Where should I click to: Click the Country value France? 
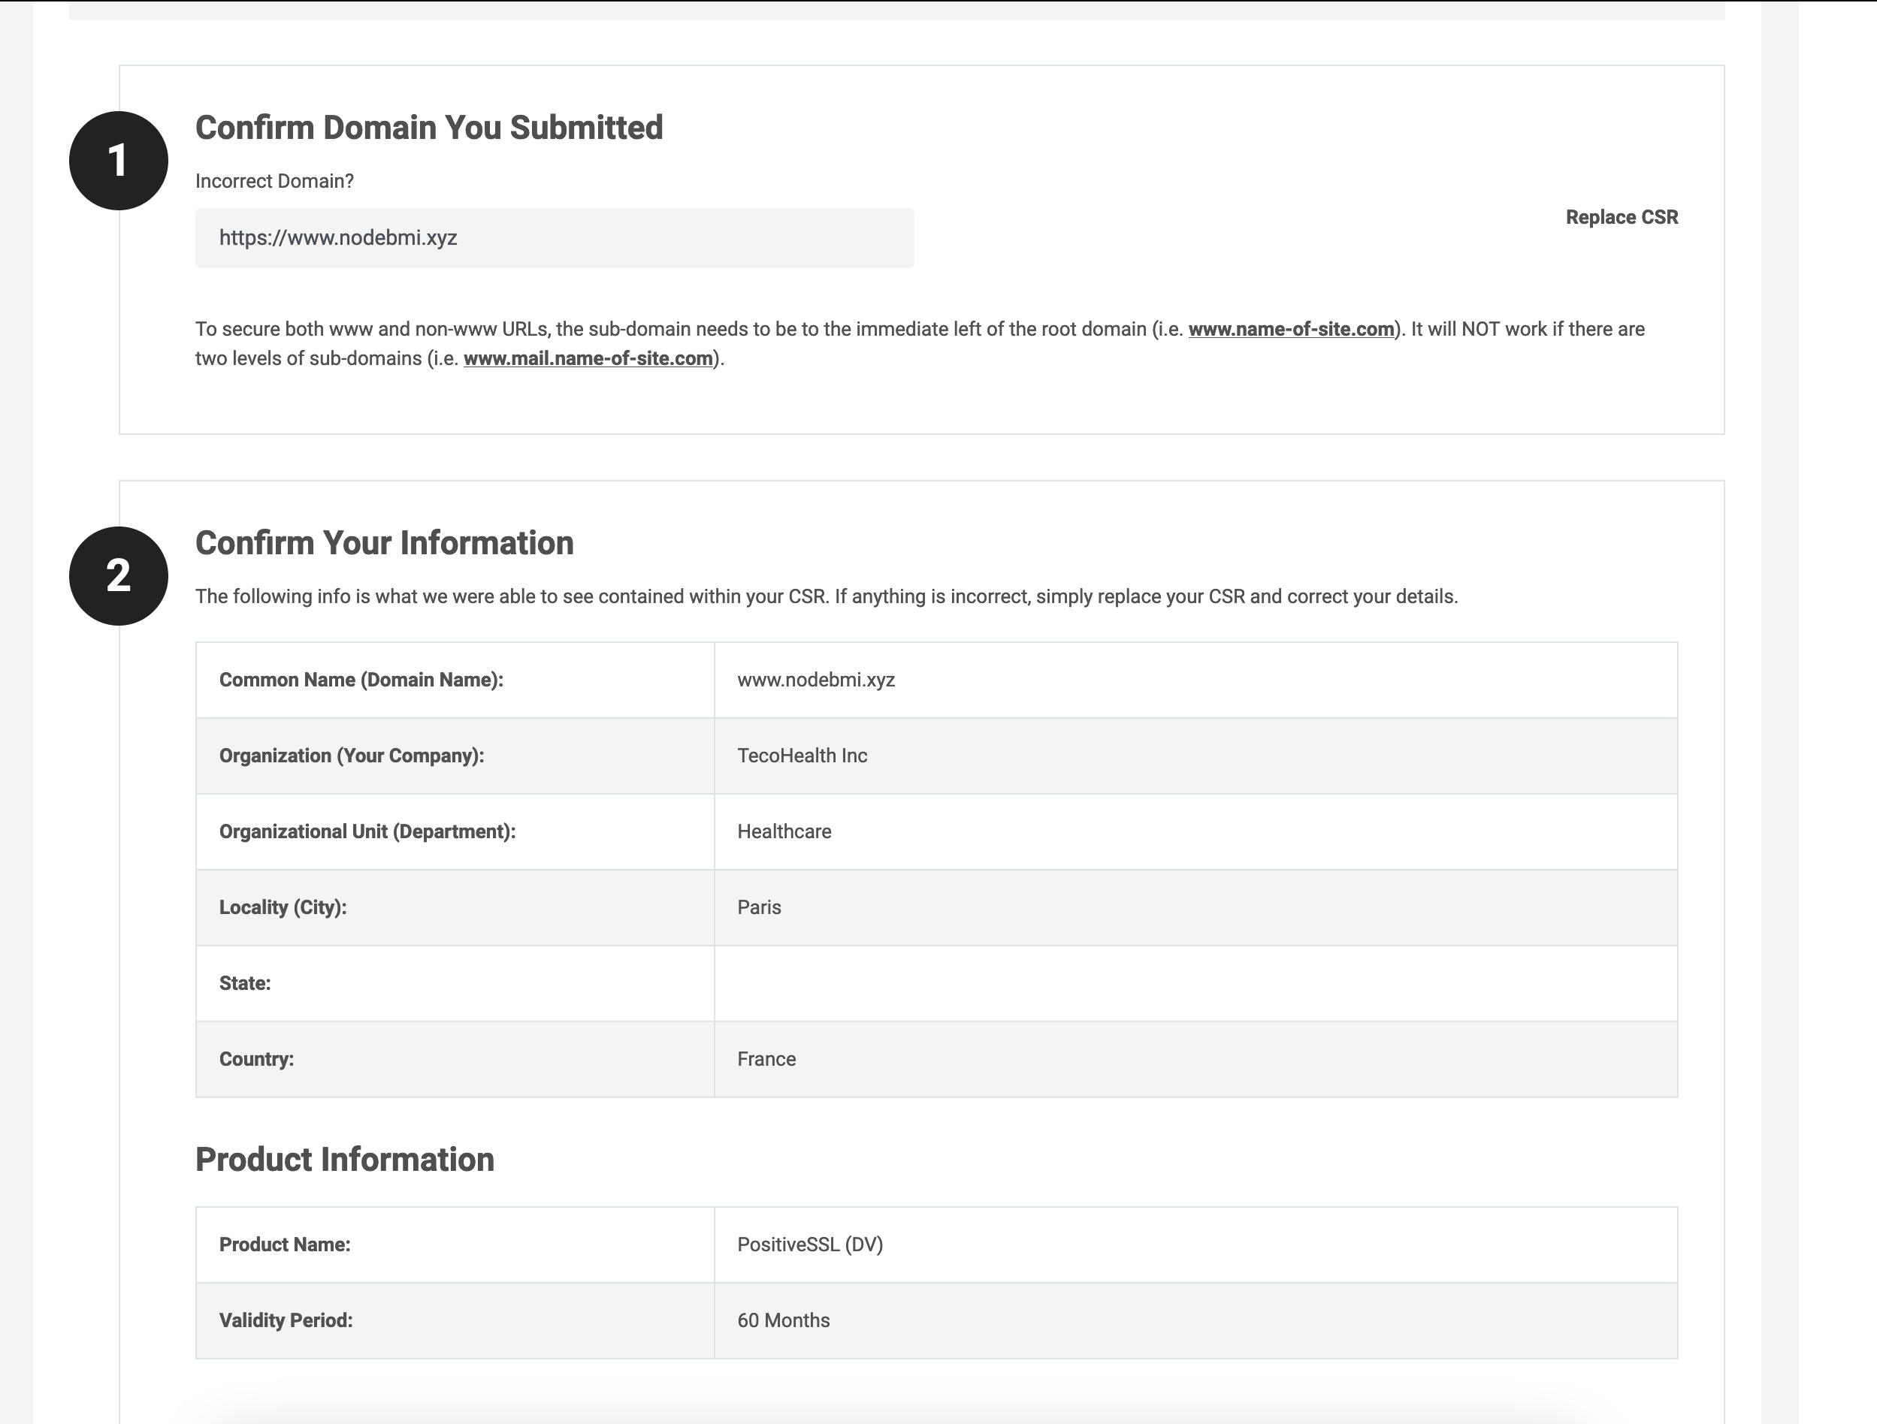tap(766, 1058)
